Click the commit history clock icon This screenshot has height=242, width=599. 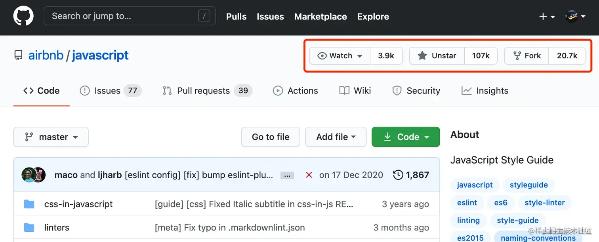[x=398, y=175]
